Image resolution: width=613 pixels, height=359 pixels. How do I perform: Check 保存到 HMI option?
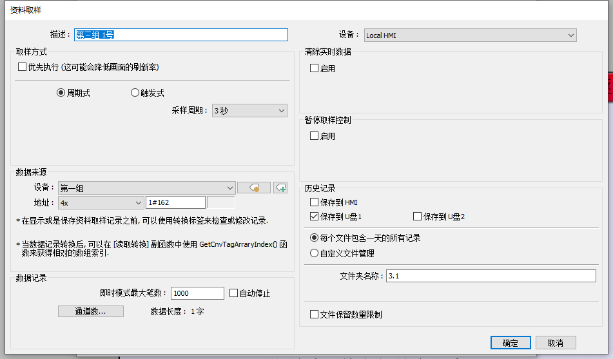[x=315, y=202]
